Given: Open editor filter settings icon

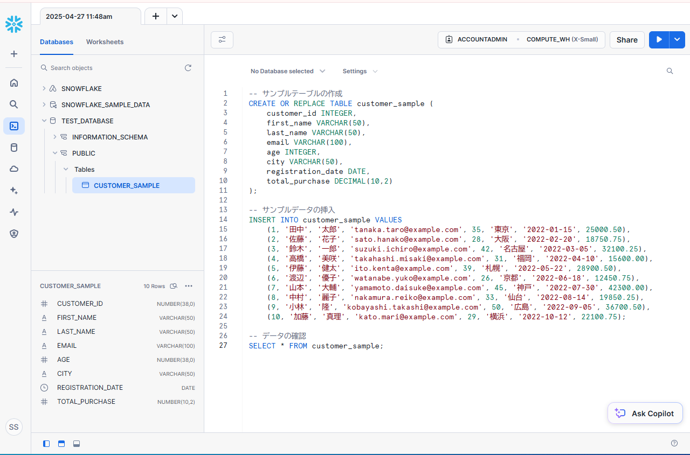Looking at the screenshot, I should pos(222,40).
